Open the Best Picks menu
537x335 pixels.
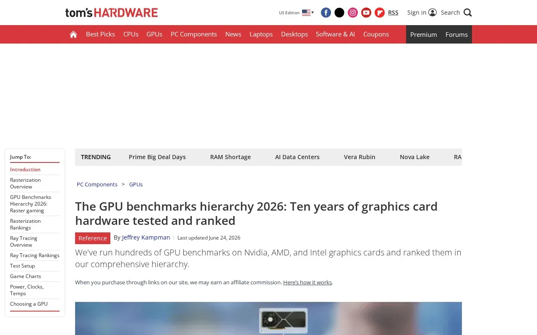[100, 34]
